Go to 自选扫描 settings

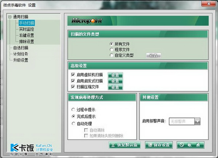[x=21, y=48]
